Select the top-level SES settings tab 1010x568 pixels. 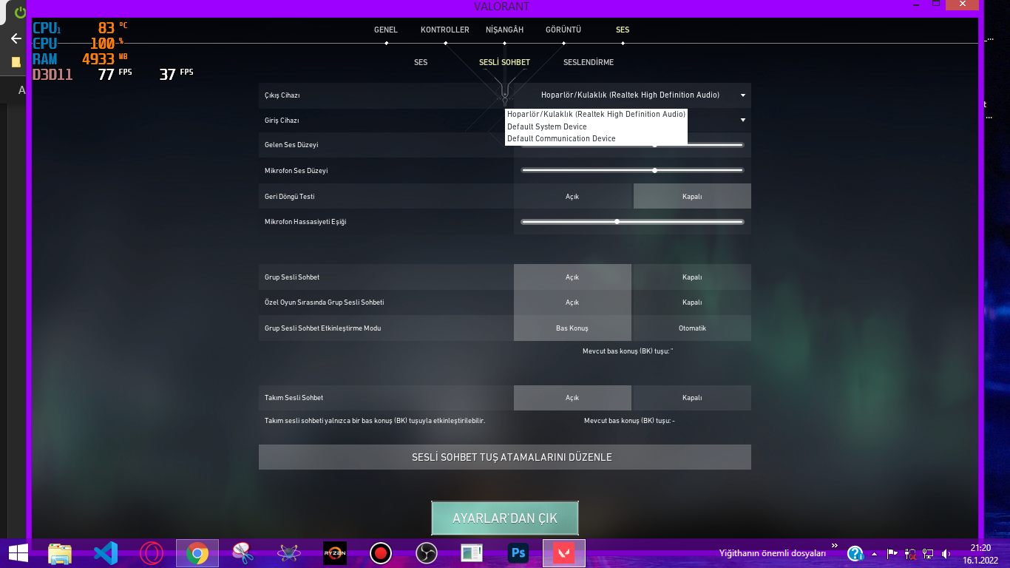(x=623, y=30)
